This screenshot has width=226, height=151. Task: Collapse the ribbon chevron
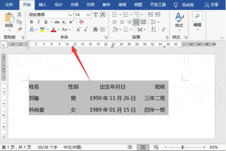point(222,38)
